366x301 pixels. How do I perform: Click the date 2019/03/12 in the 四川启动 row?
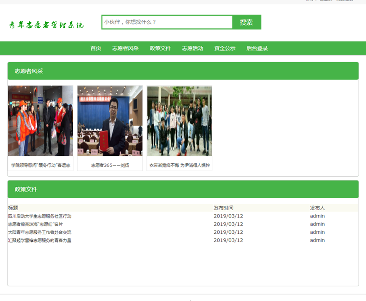click(228, 216)
